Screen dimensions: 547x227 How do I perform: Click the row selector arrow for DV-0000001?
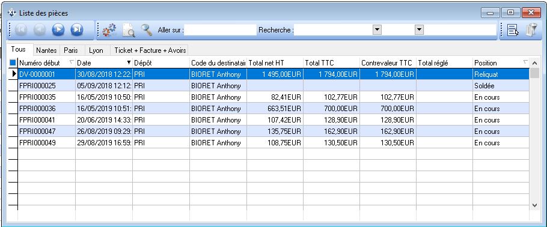click(x=13, y=74)
